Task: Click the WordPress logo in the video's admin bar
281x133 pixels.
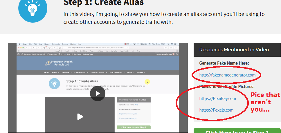Action: [19, 54]
